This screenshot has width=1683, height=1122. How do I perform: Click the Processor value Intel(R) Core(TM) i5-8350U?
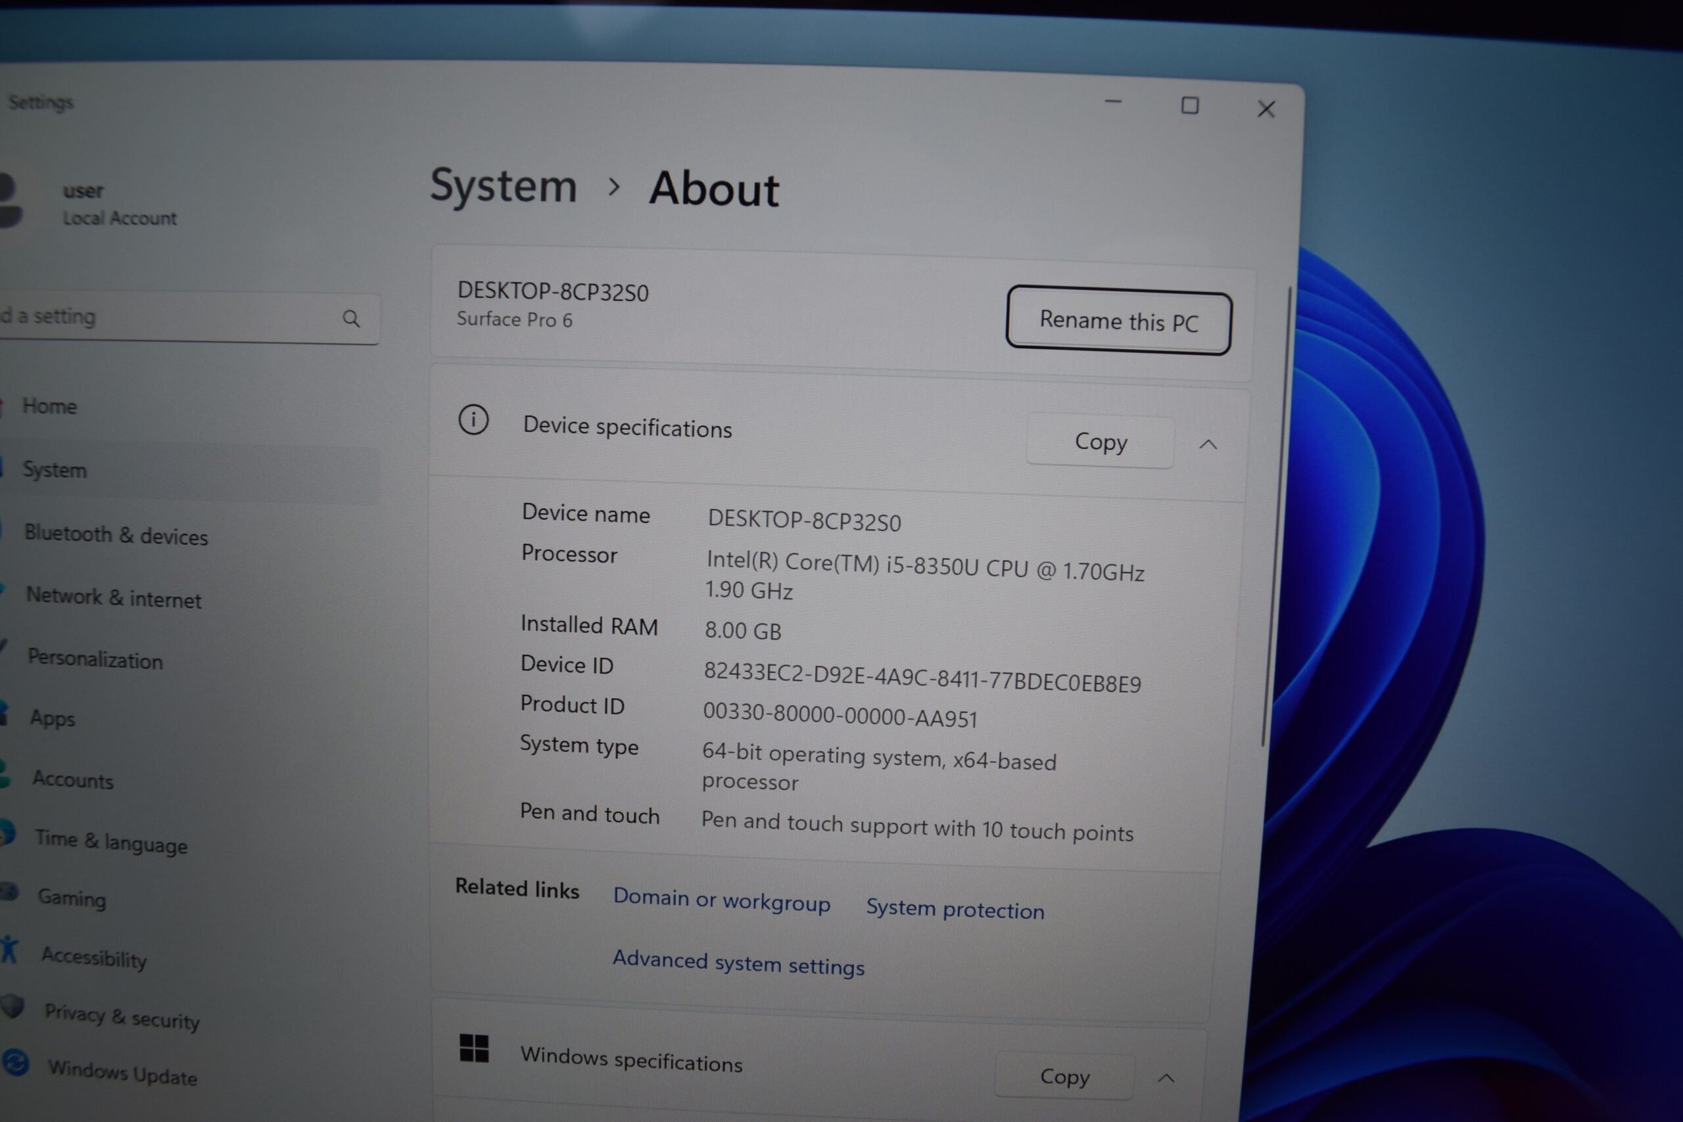[925, 576]
